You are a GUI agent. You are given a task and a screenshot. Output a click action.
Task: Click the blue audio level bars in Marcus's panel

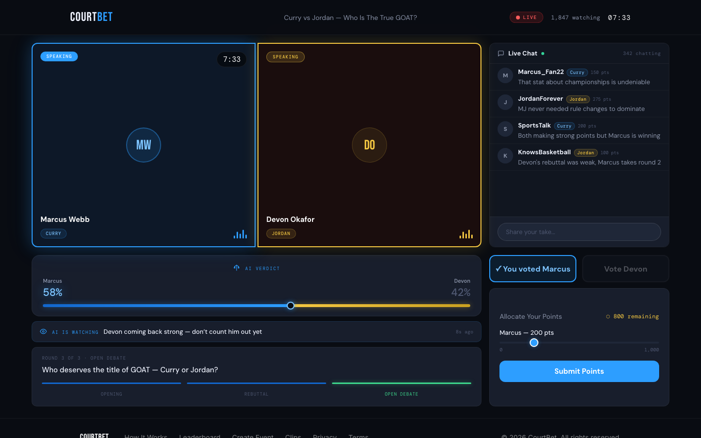tap(240, 234)
